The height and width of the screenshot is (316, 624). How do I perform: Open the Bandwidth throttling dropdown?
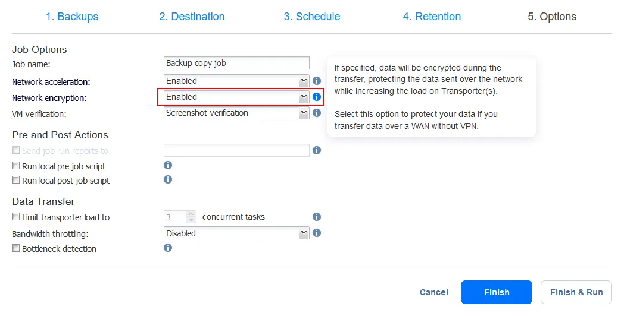pyautogui.click(x=236, y=233)
